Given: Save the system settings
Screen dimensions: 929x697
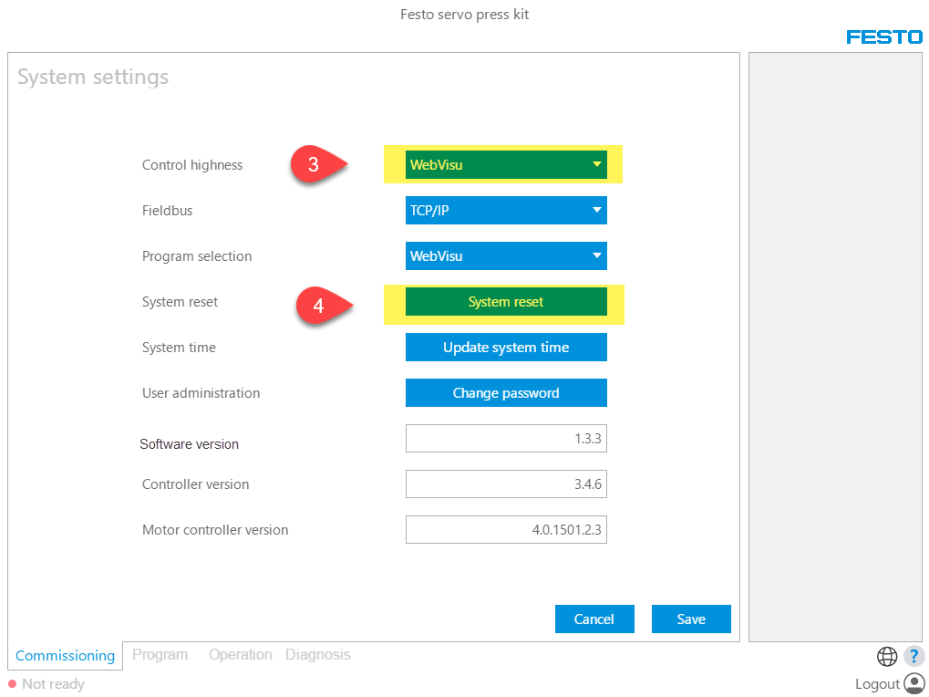Looking at the screenshot, I should (691, 619).
